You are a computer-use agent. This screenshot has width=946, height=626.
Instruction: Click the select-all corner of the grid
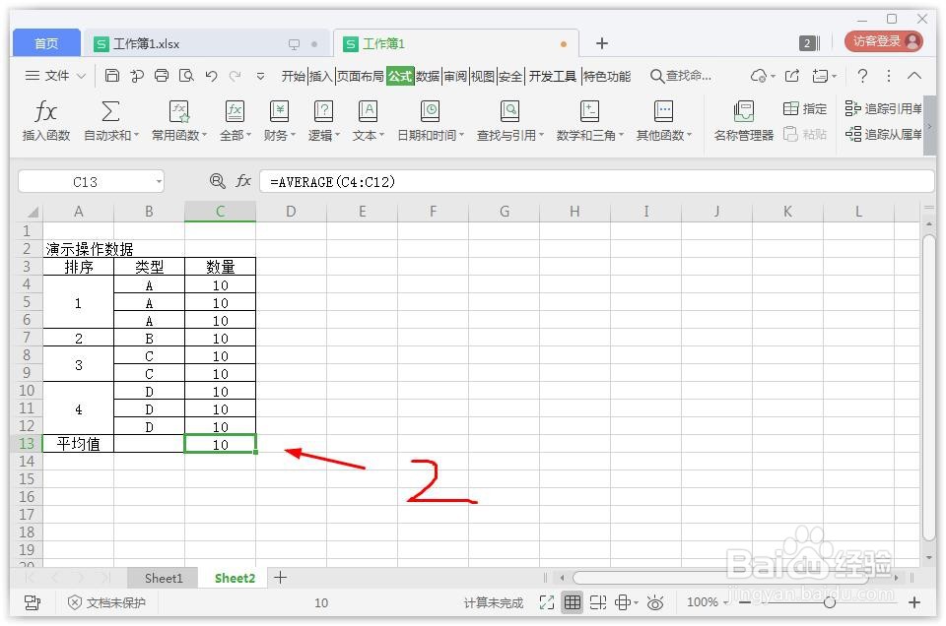click(33, 212)
